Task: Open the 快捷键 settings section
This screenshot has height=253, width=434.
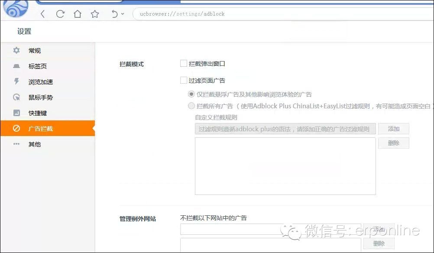Action: click(x=48, y=113)
